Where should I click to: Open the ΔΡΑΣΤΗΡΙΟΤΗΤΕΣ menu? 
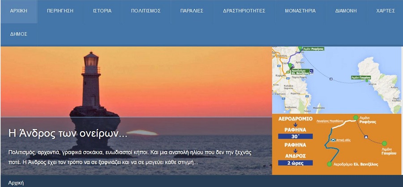(x=244, y=11)
